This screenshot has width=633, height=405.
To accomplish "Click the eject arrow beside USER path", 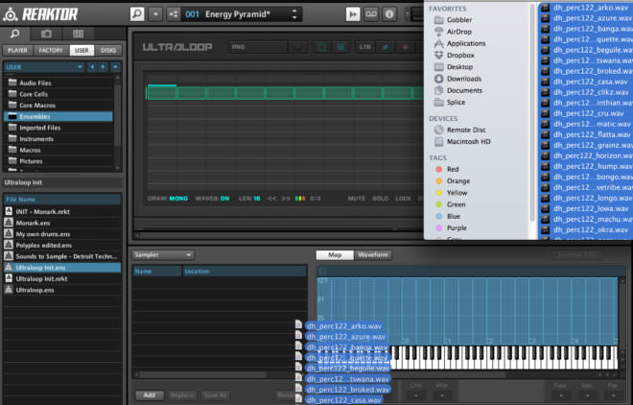I will [x=115, y=66].
